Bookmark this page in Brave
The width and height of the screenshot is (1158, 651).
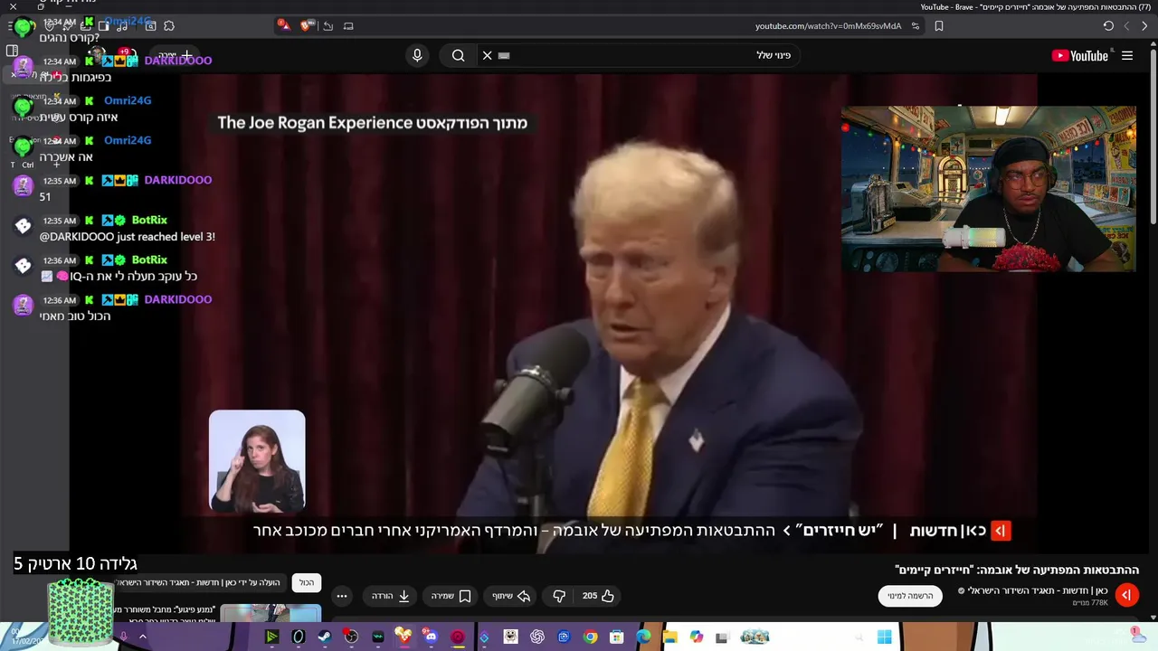click(x=939, y=26)
